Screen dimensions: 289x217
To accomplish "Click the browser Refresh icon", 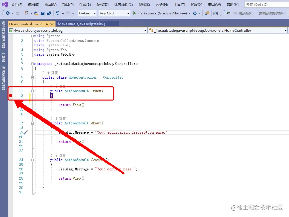I will pyautogui.click(x=195, y=13).
